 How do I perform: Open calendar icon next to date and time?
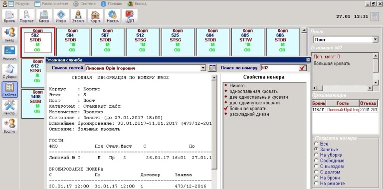pos(374,16)
